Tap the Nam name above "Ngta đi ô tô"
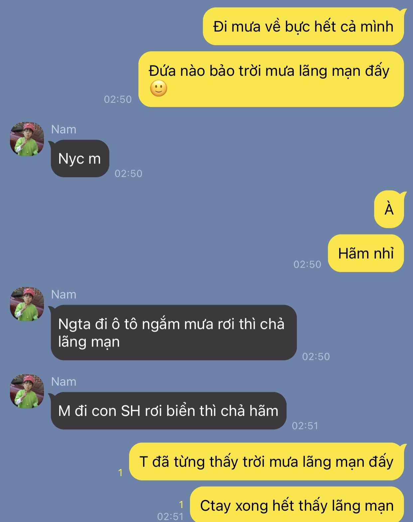The height and width of the screenshot is (522, 413). (64, 294)
